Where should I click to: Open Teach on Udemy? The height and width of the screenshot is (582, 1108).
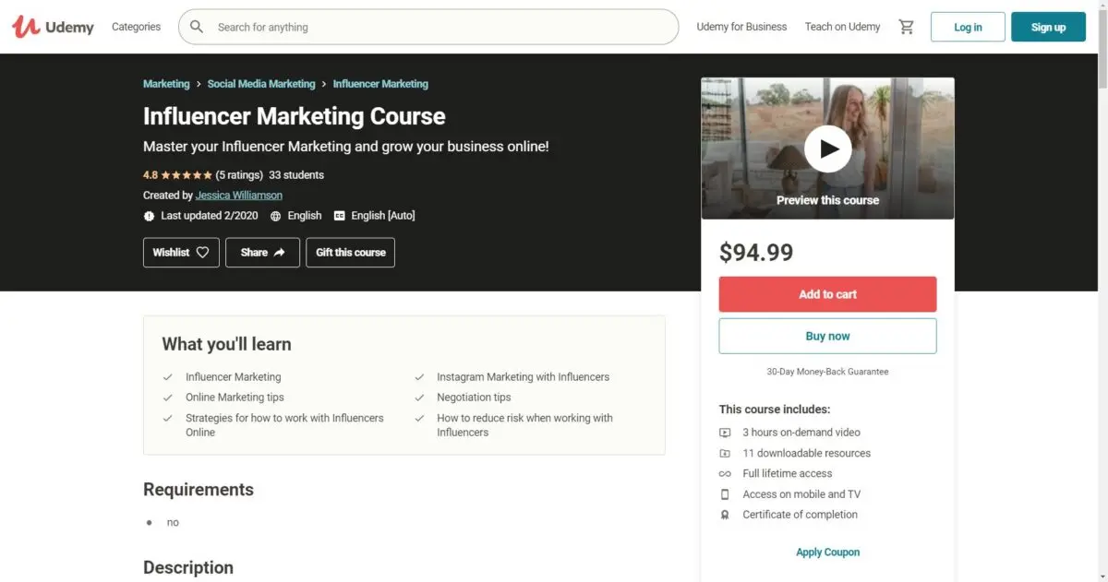[842, 27]
